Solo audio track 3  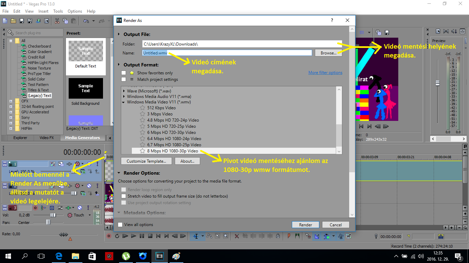pos(88,208)
